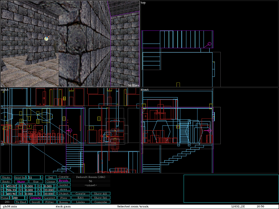Switch creation mode to Object

coord(63,194)
